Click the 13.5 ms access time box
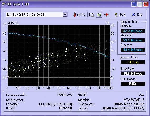150x116 pixels. [x=133, y=62]
